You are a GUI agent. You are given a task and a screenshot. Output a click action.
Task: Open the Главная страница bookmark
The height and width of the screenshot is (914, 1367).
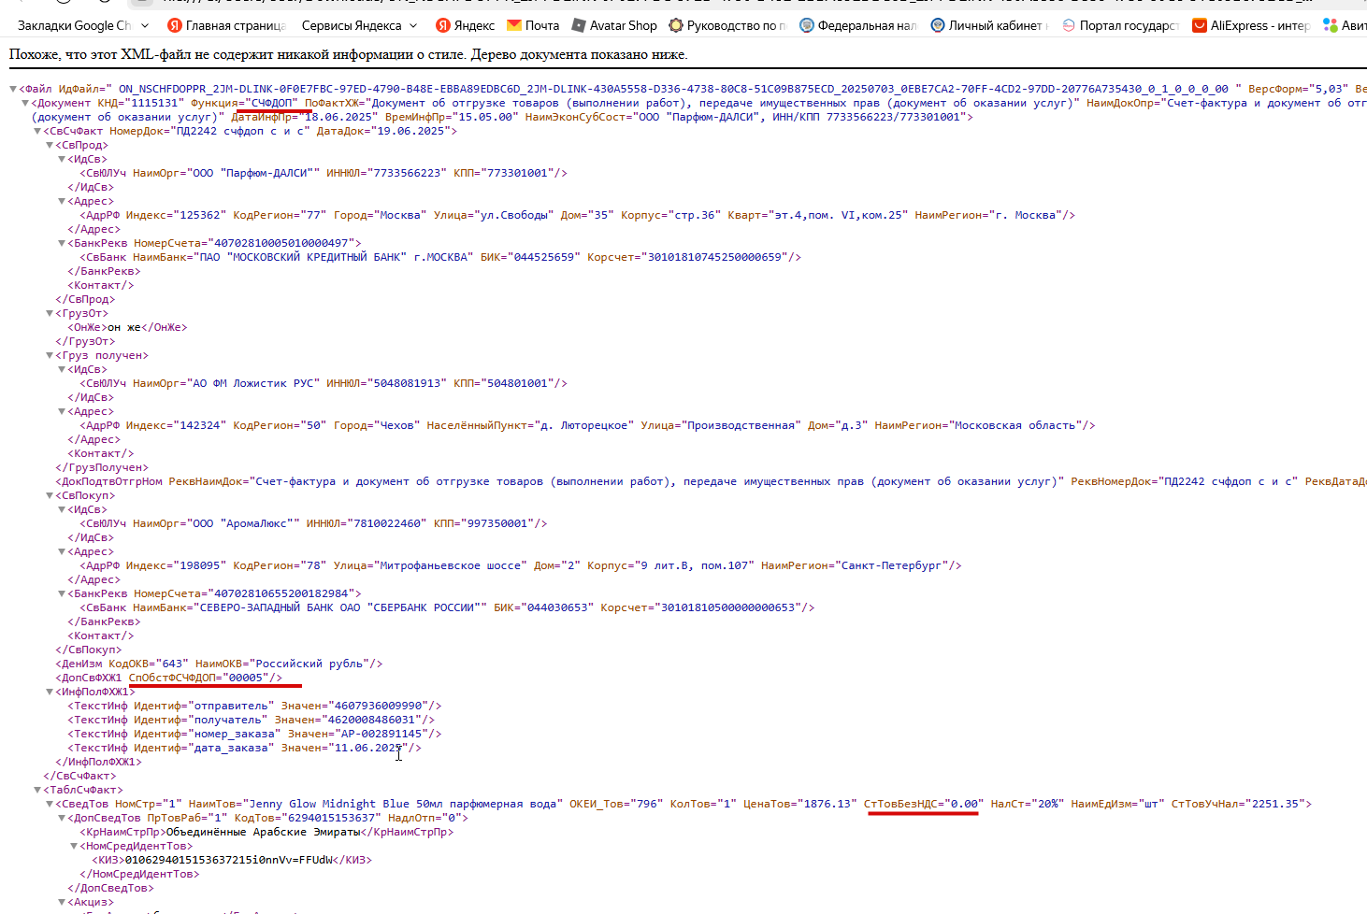[225, 25]
